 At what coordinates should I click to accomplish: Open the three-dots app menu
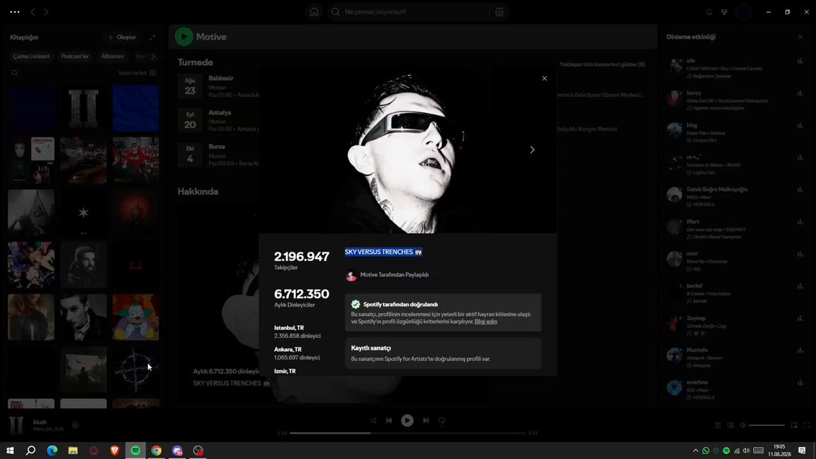[15, 12]
